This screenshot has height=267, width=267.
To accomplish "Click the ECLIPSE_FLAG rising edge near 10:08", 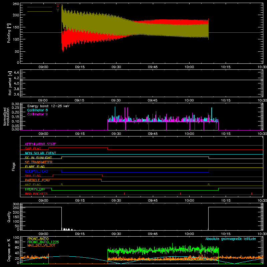I will click(209, 171).
